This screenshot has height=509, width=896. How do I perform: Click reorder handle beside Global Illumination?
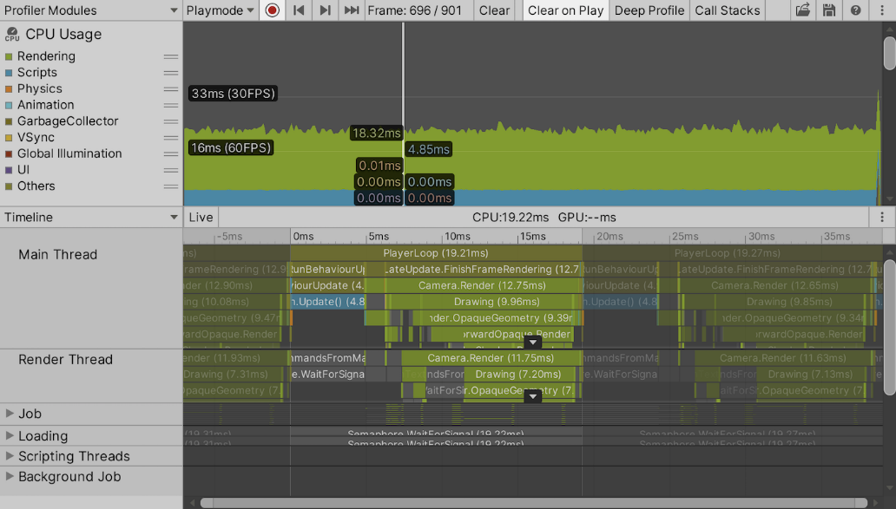click(171, 153)
